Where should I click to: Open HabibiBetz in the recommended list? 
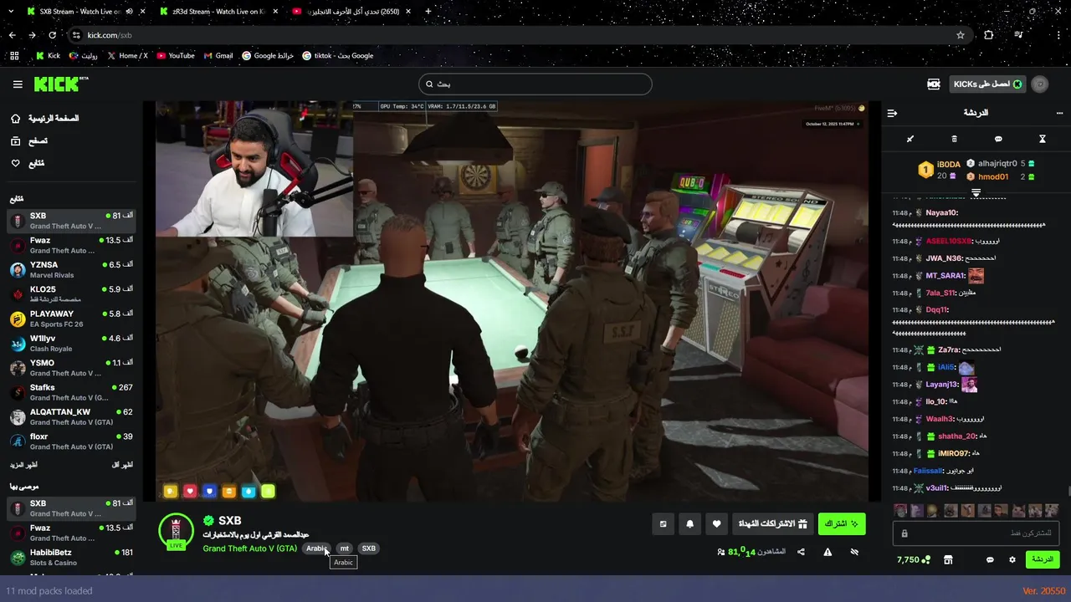[x=71, y=558]
